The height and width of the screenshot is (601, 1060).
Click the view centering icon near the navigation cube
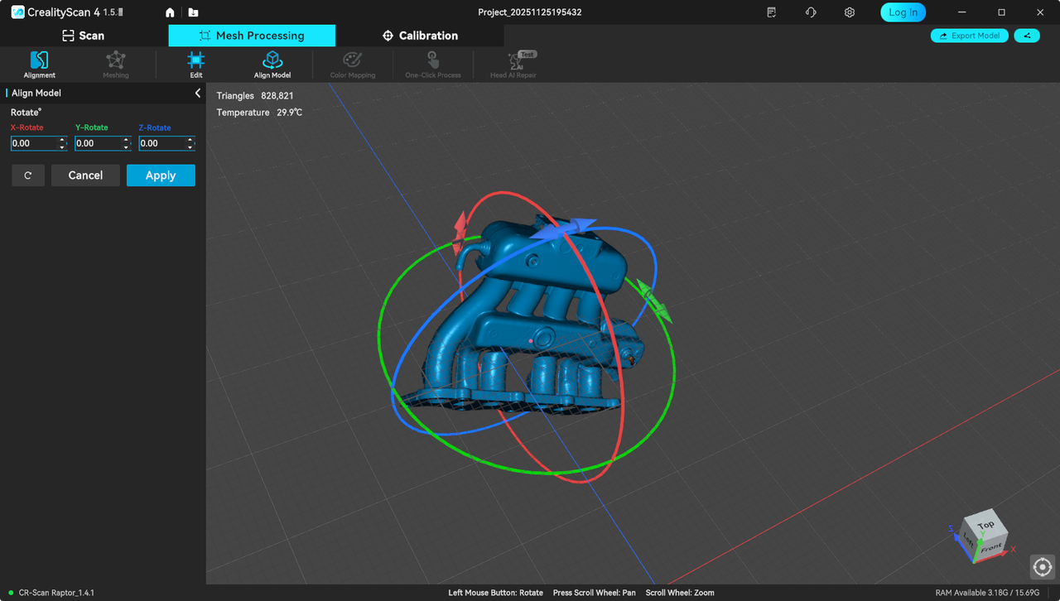[1042, 567]
